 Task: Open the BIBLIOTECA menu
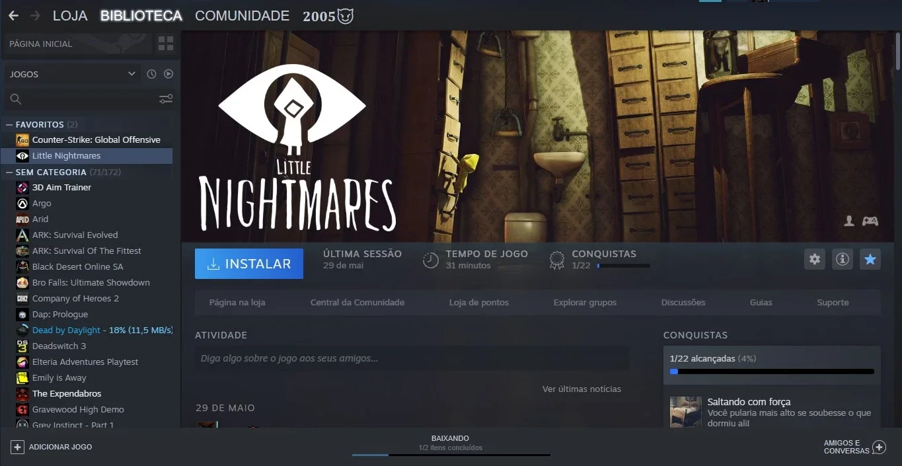(x=141, y=16)
